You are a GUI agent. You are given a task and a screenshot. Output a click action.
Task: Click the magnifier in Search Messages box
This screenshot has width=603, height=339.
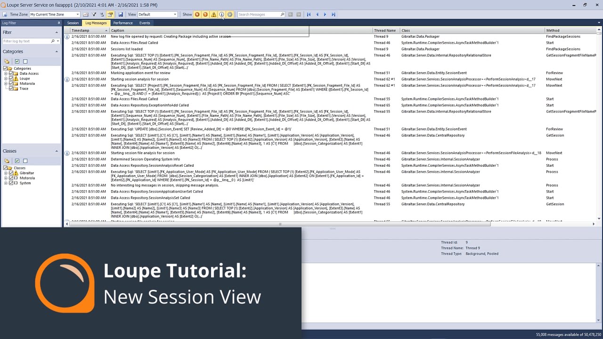tap(282, 15)
